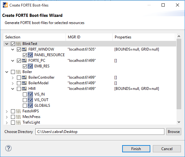Click the VIS_IN resource icon
Screen dimensions: 185x157
point(30,94)
